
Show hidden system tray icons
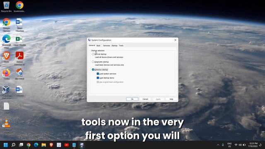(x=218, y=145)
